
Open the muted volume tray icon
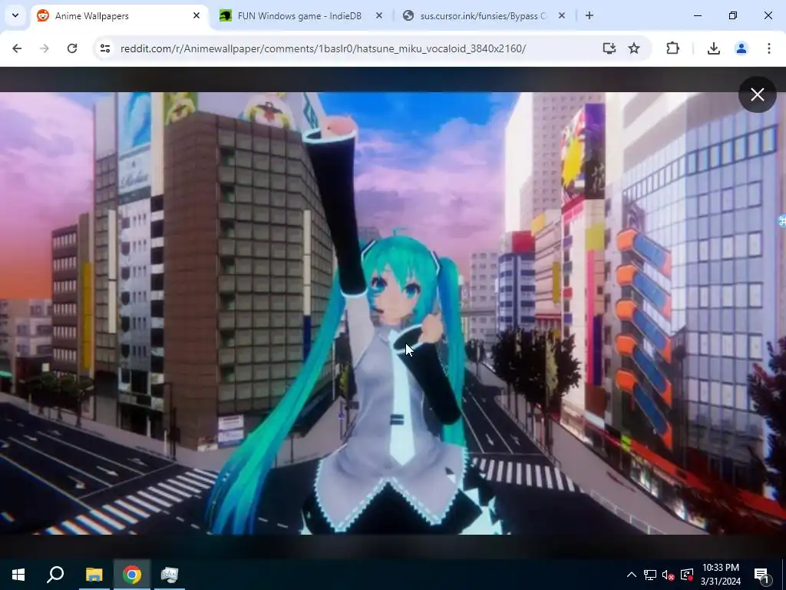[x=669, y=575]
